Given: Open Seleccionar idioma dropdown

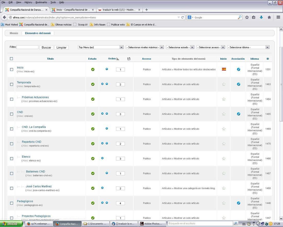Looking at the screenshot, I should tap(248, 47).
